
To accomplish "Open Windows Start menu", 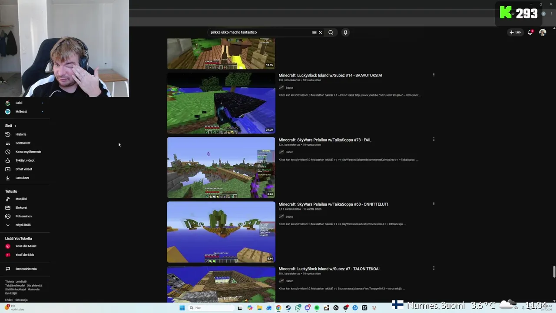I will pyautogui.click(x=182, y=308).
